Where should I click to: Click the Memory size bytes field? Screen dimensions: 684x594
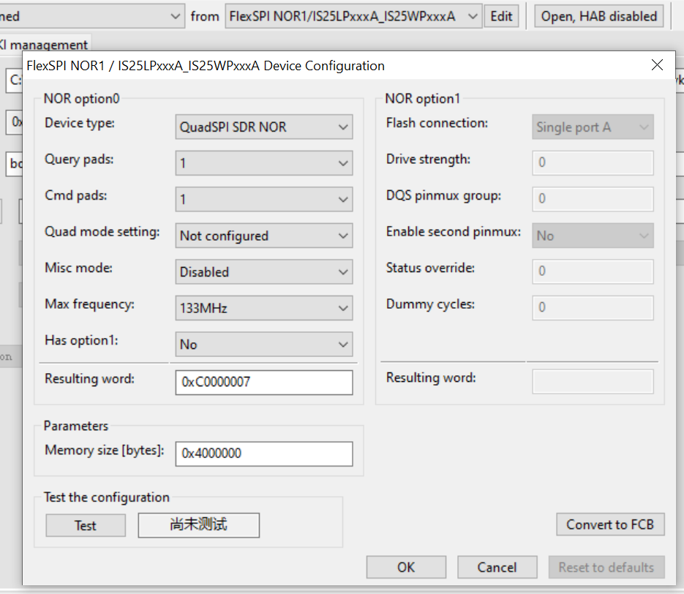pos(263,454)
